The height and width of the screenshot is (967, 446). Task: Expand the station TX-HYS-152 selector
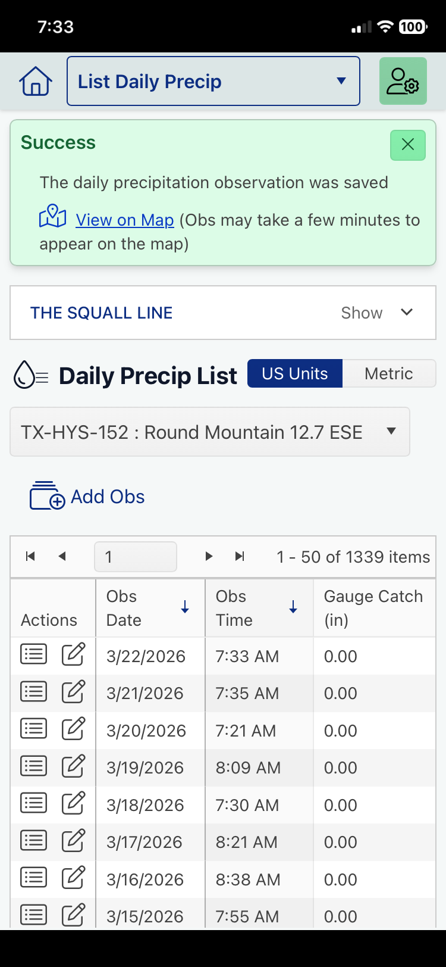pyautogui.click(x=209, y=432)
